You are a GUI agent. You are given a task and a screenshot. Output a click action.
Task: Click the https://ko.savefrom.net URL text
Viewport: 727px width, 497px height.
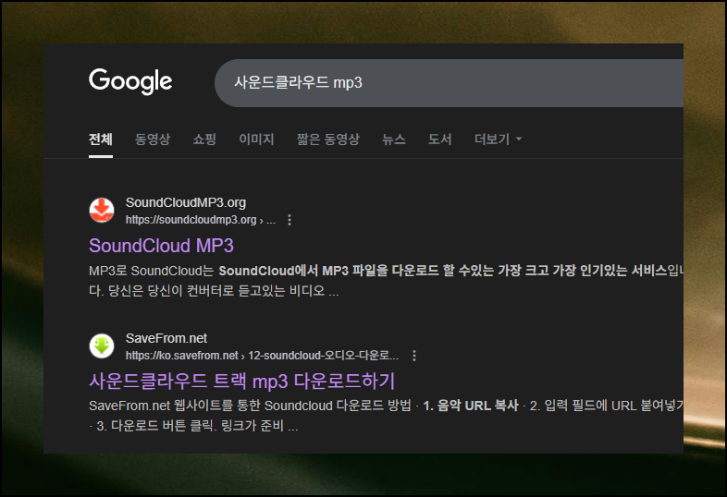[262, 356]
